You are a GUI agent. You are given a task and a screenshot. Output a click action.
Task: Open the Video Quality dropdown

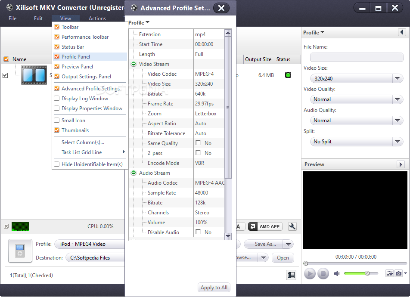(x=397, y=99)
